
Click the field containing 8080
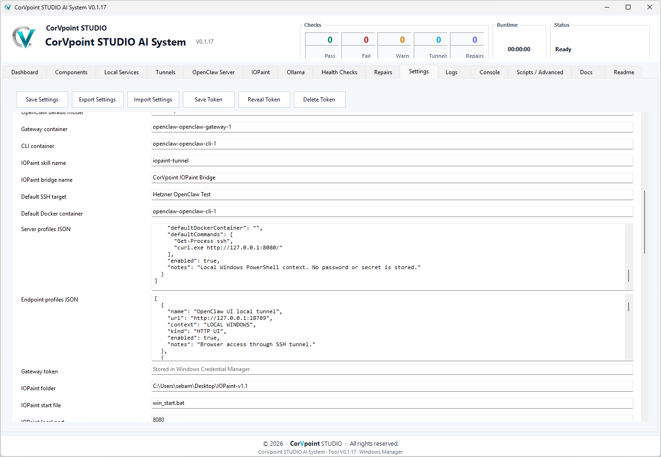[x=392, y=419]
